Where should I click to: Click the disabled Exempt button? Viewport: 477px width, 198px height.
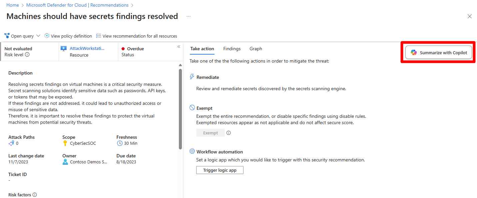[211, 133]
